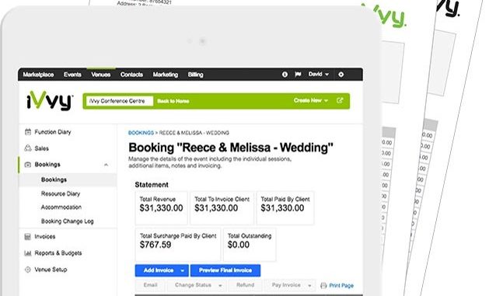Click the Back to Home link

pos(173,101)
